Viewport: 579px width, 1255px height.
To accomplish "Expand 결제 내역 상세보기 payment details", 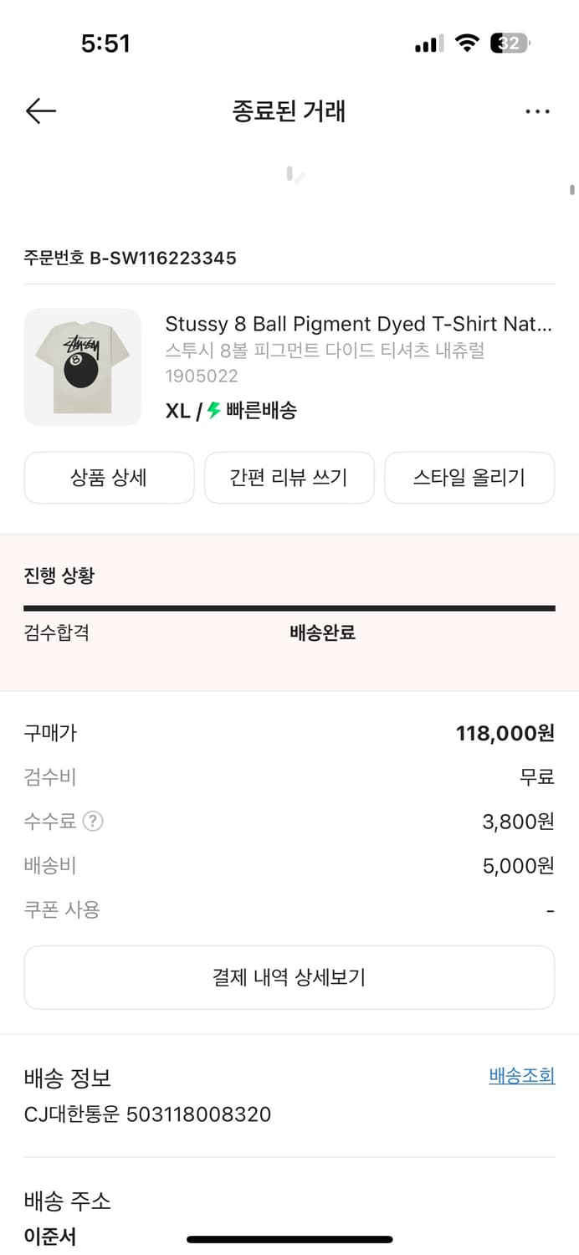I will point(289,977).
